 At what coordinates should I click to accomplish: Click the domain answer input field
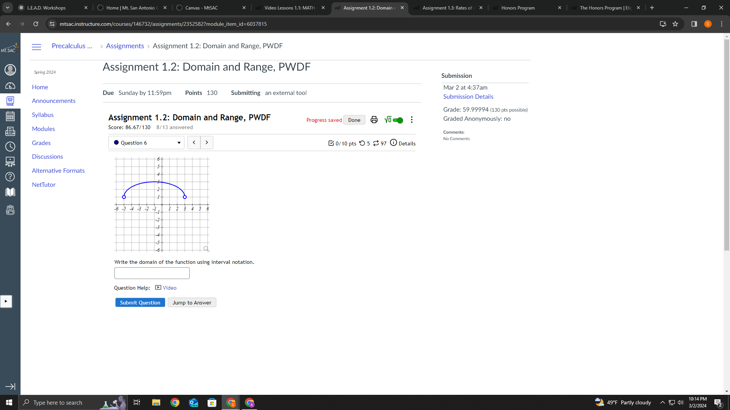click(152, 273)
